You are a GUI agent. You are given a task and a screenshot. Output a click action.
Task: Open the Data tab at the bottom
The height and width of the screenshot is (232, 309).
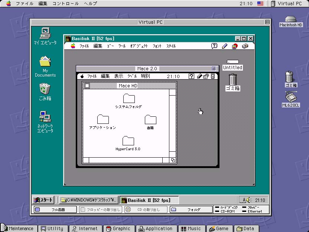point(246,229)
